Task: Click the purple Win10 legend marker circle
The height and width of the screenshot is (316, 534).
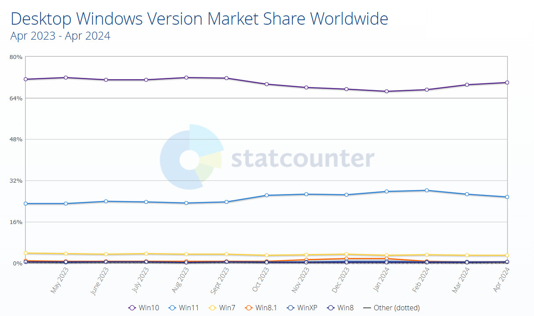Action: pyautogui.click(x=132, y=308)
